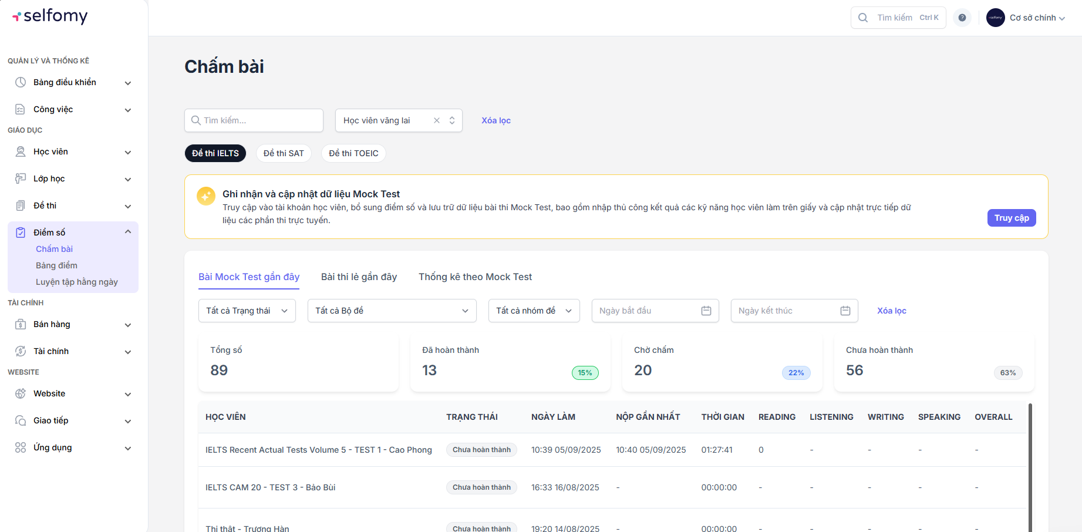Collapse the Điểm số sidebar section
1082x532 pixels.
point(128,232)
